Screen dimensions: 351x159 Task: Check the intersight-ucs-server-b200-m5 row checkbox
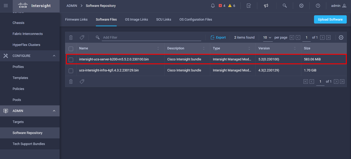pos(71,60)
